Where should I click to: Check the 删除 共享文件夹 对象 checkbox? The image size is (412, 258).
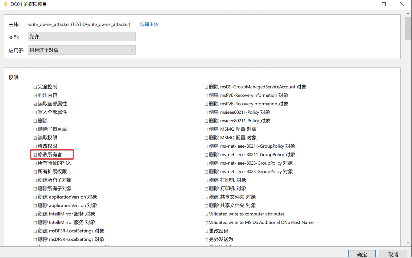pyautogui.click(x=206, y=206)
